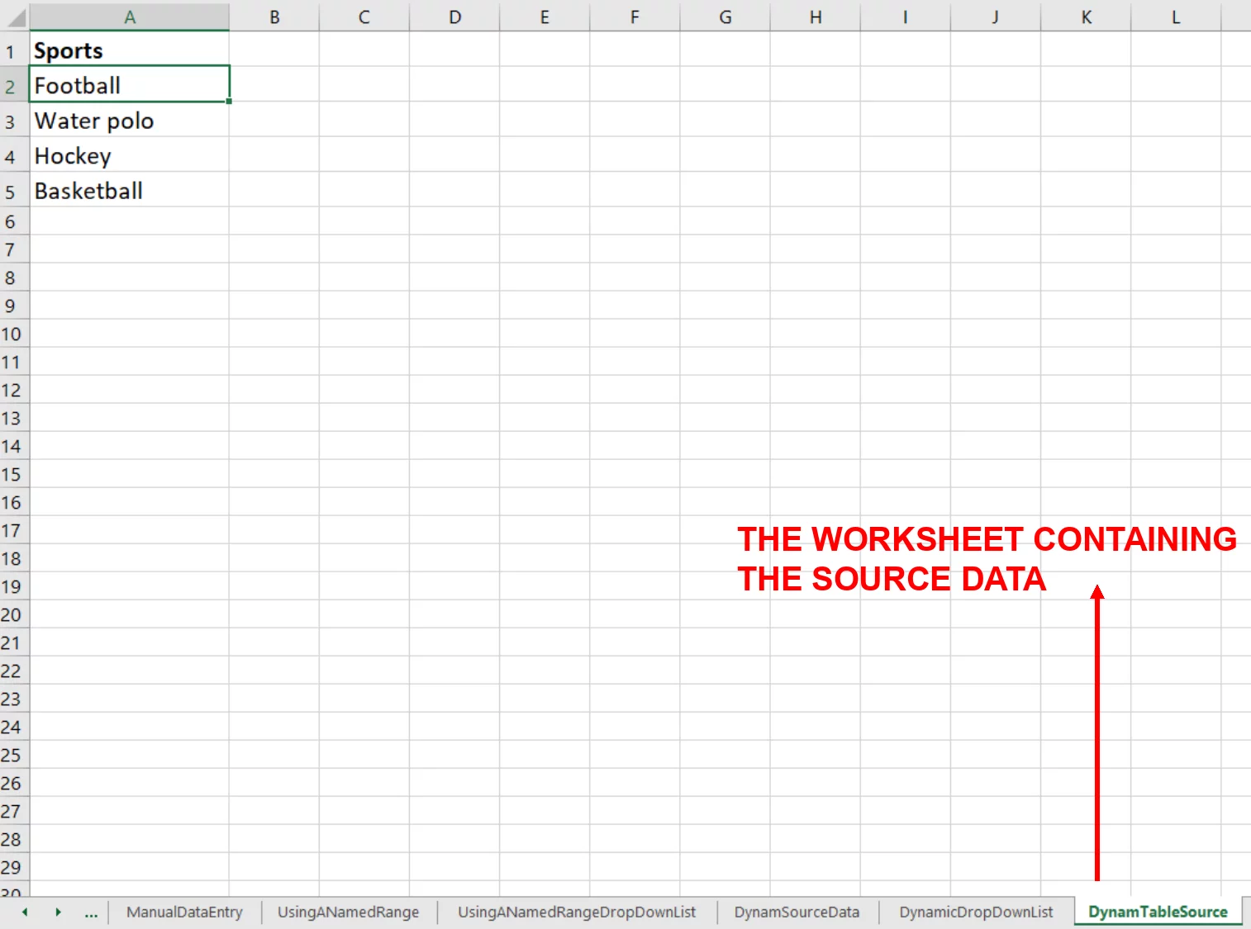The image size is (1251, 929).
Task: Click the Football cell fill handle
Action: 229,101
